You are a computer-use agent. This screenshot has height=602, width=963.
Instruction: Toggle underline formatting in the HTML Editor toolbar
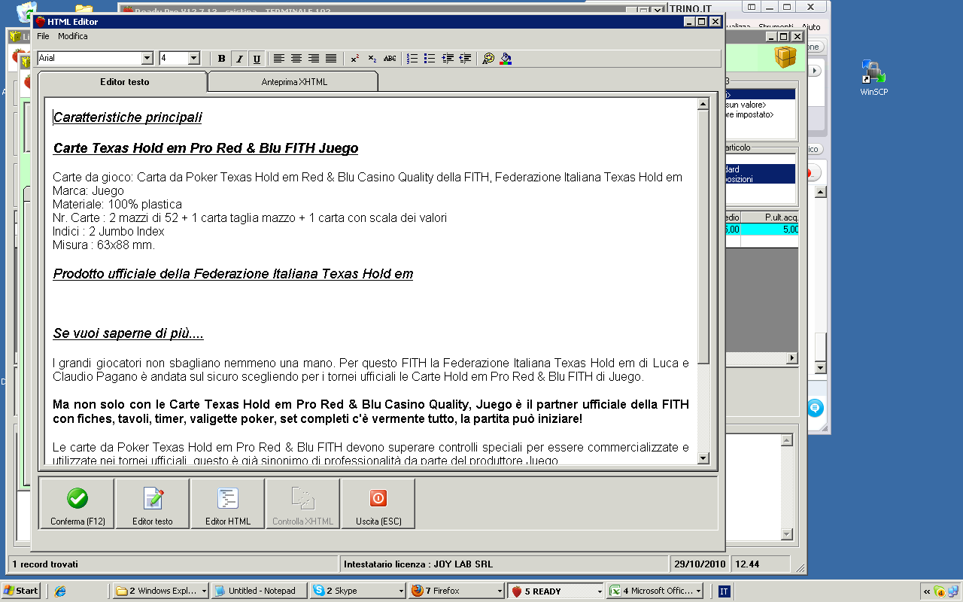coord(257,59)
